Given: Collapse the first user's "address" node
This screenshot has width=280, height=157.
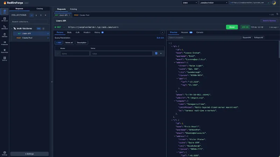Looking at the screenshot, I should 174,62.
